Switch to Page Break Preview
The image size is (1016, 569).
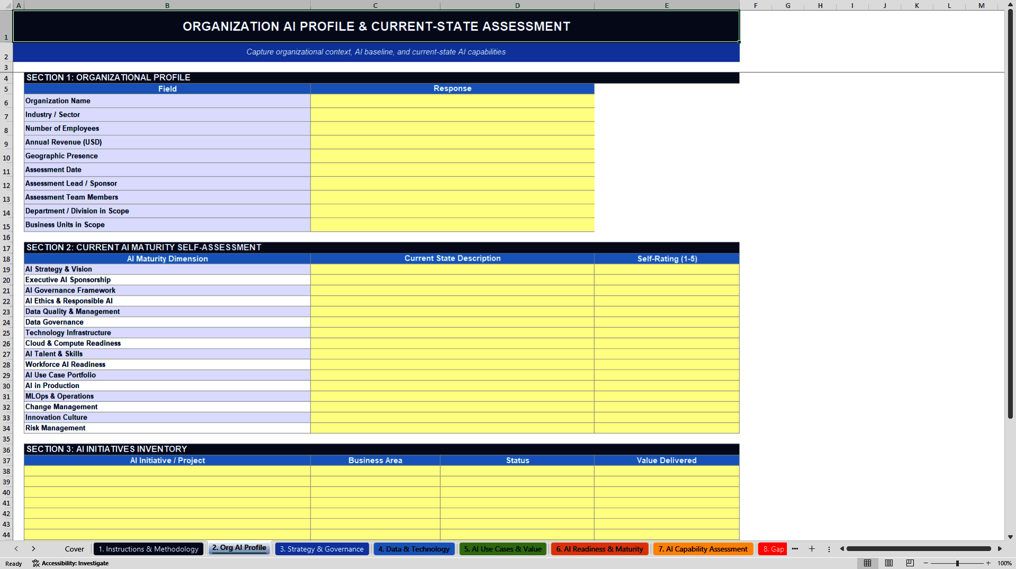(x=910, y=563)
